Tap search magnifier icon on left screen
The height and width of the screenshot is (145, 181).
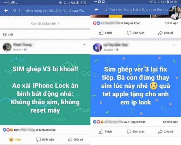pos(15,10)
